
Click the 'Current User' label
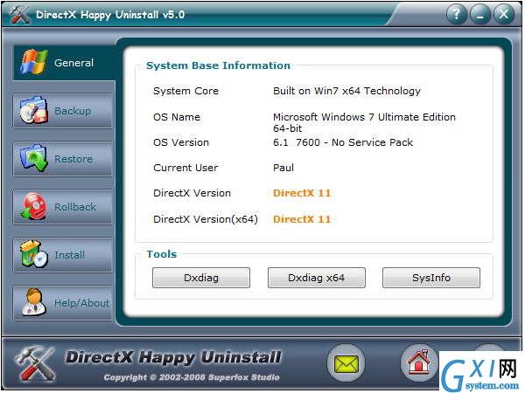click(x=185, y=168)
